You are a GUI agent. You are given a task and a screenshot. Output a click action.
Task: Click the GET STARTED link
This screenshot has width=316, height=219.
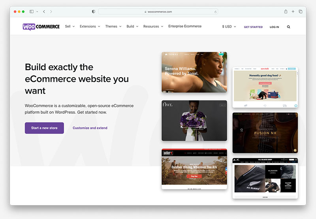tap(253, 27)
